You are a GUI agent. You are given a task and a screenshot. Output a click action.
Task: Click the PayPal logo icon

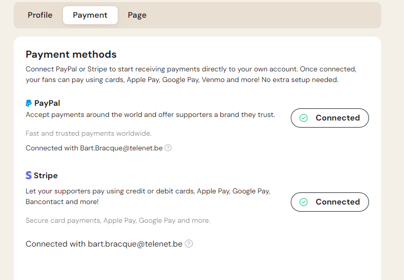[29, 103]
